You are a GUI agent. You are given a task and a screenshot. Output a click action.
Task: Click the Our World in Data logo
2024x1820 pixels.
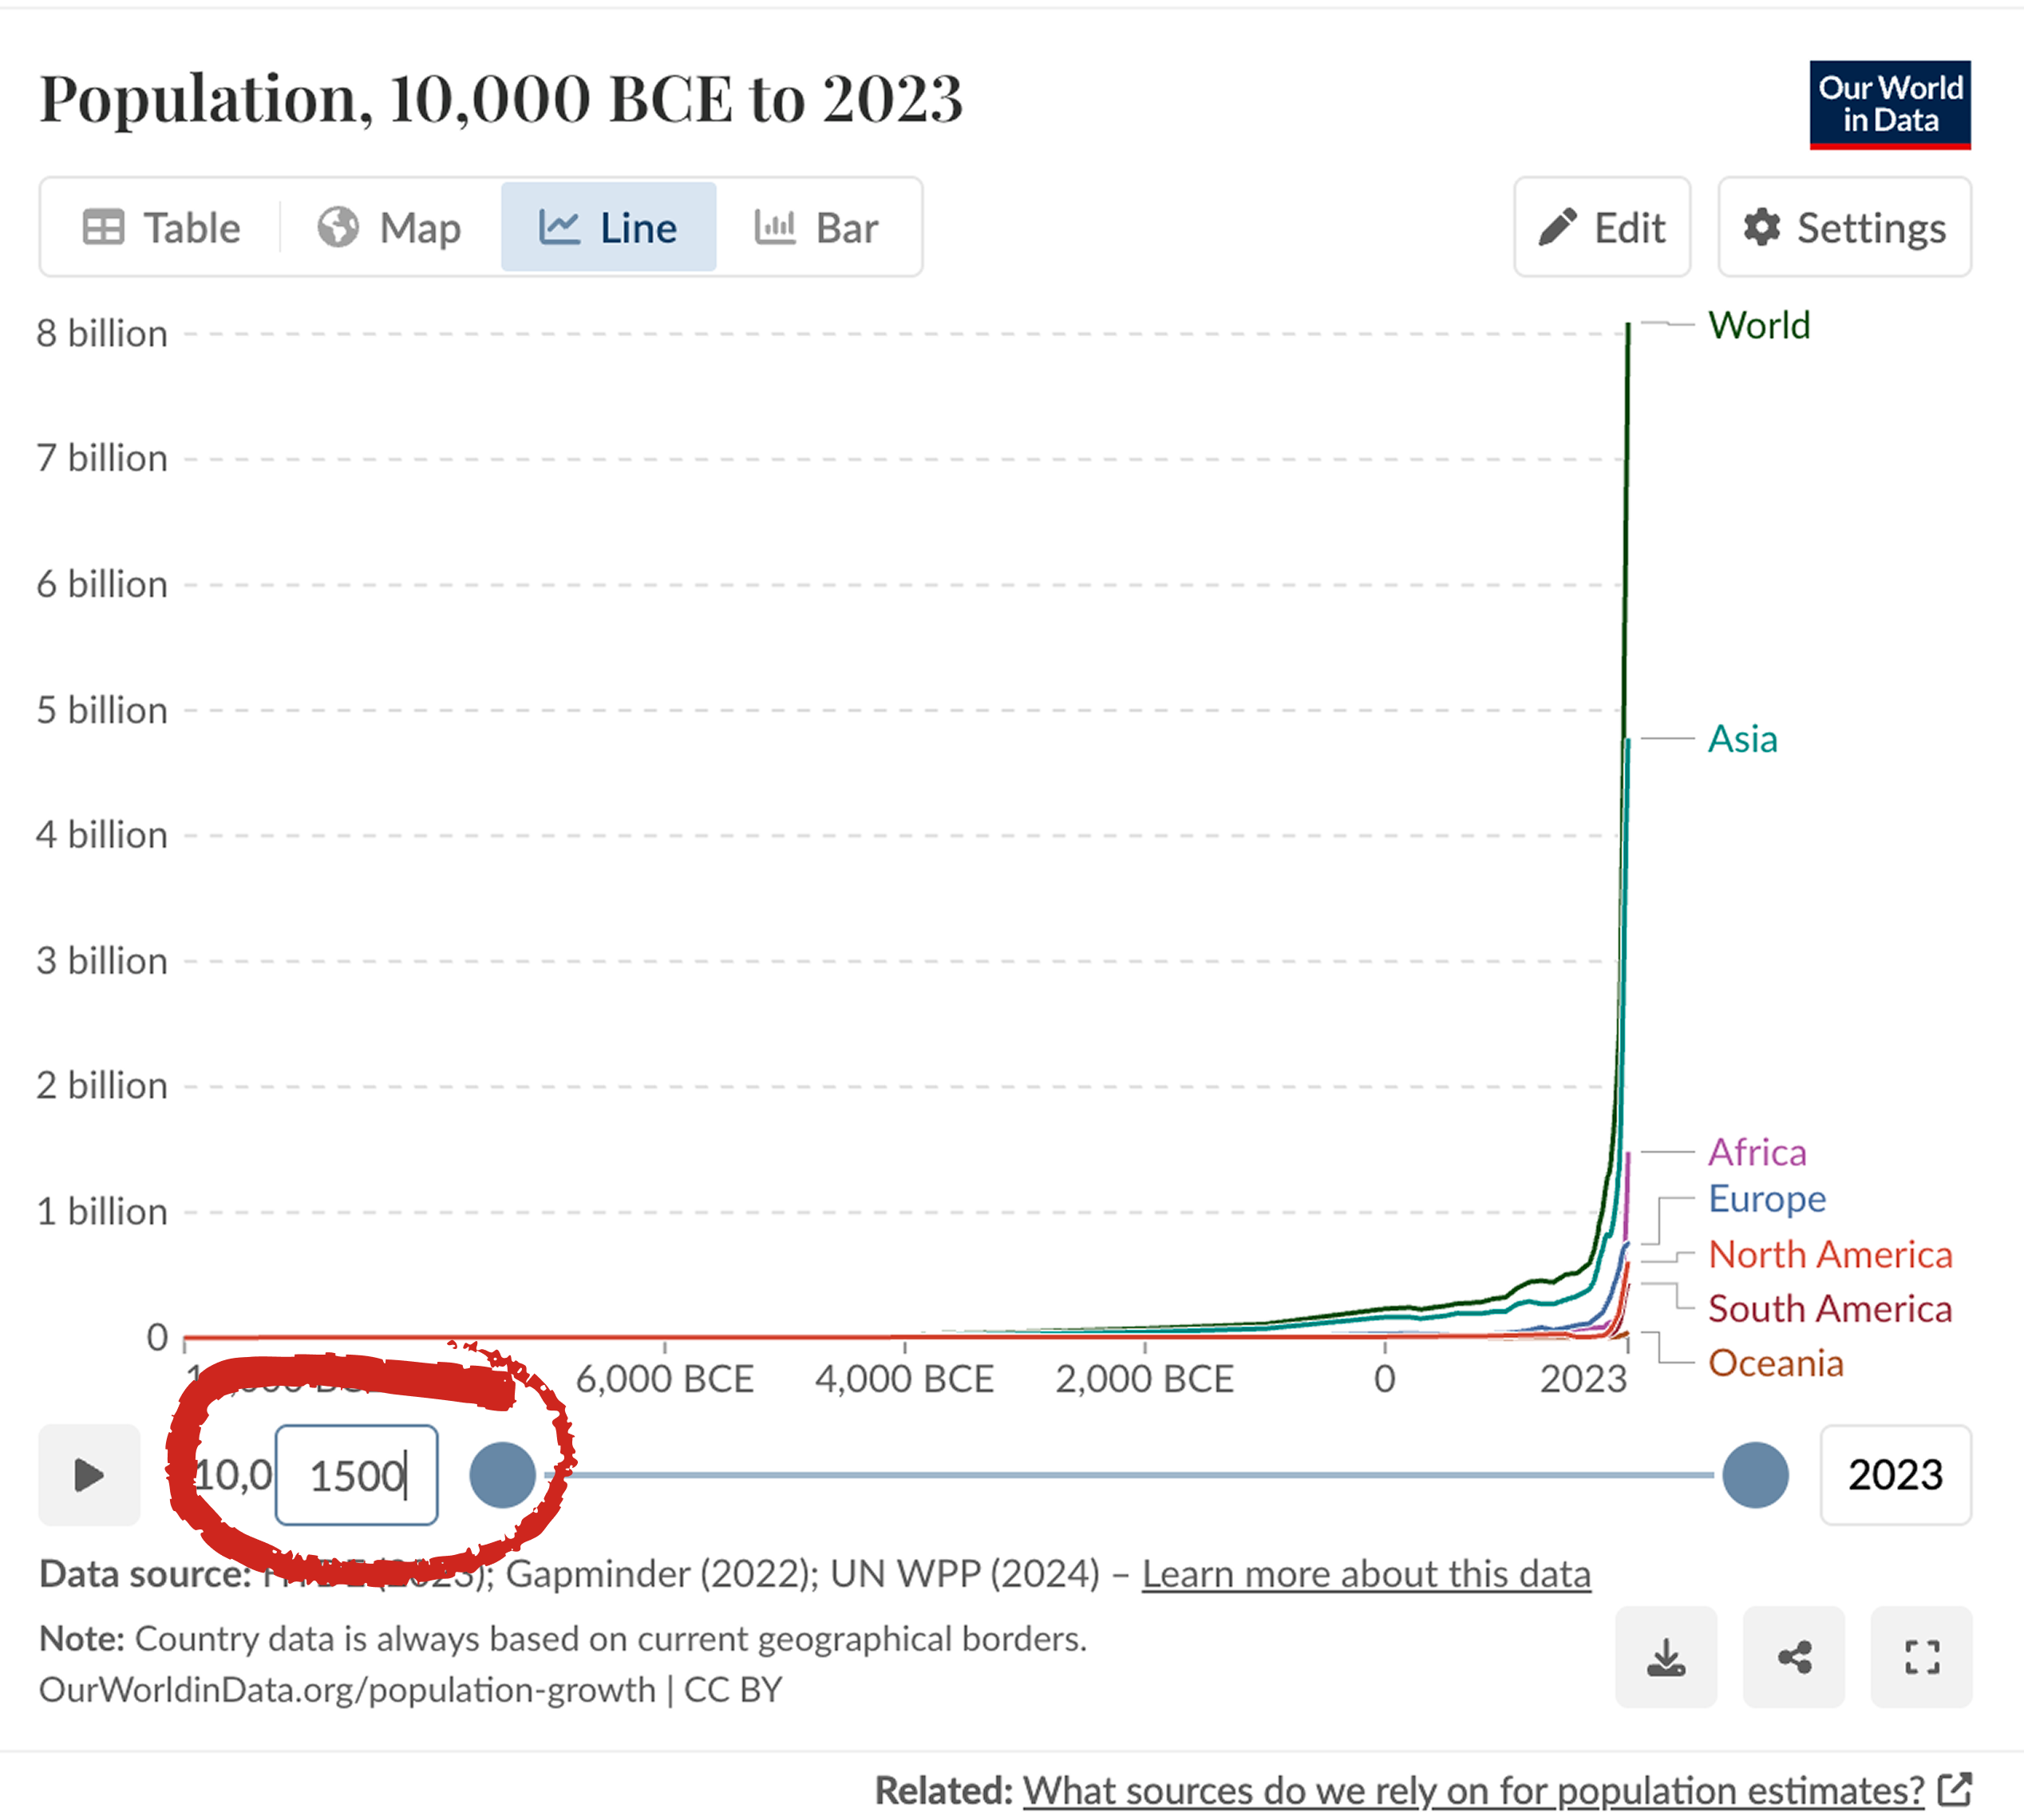[1890, 103]
